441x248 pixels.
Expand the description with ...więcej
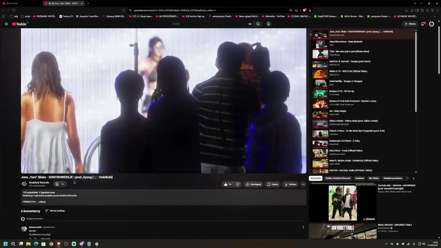(x=41, y=202)
